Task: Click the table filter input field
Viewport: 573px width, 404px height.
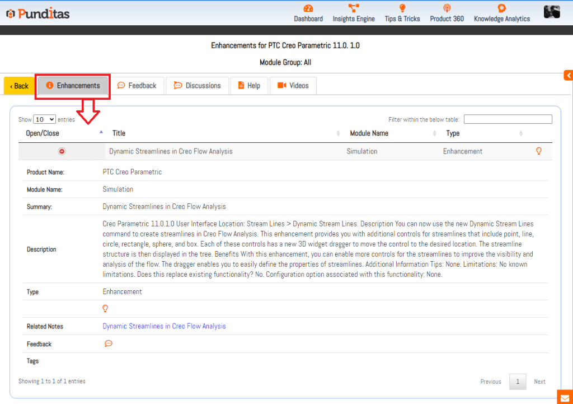Action: 508,119
